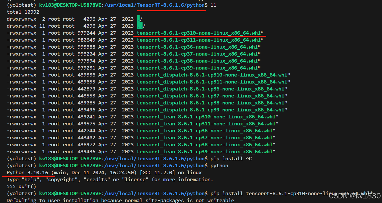This screenshot has width=382, height=203.
Task: Click file size 993204
Action: pos(86,54)
